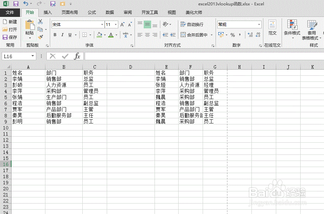The width and height of the screenshot is (324, 214).
Task: Open the Font name 宋体 dropdown
Action: [102, 25]
